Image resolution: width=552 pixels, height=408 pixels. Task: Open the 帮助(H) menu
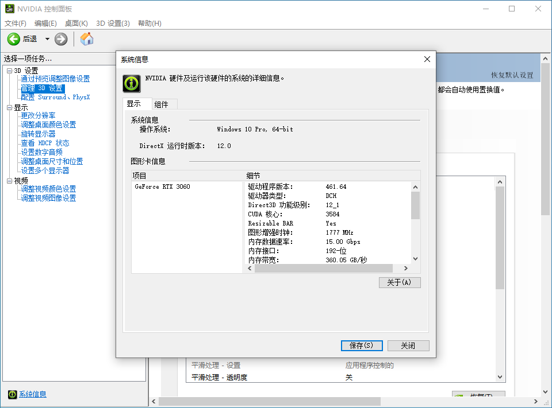click(x=149, y=23)
